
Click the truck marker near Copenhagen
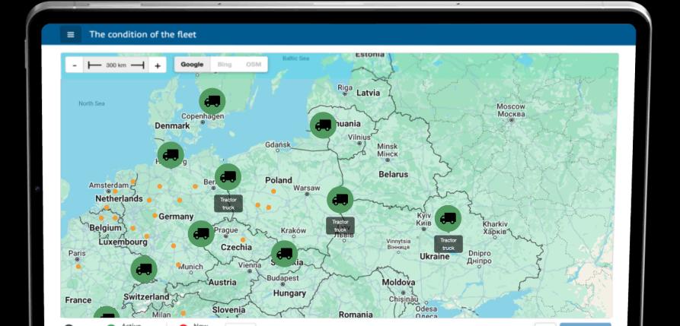click(212, 101)
